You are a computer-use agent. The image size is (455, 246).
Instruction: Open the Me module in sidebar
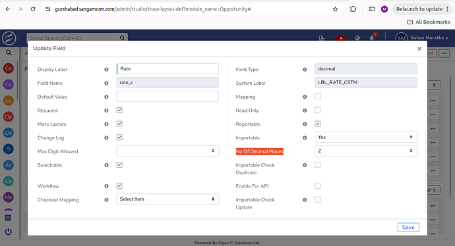(x=9, y=197)
